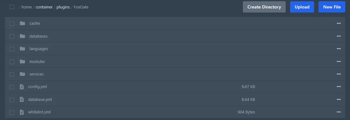Open the database.yml file name
Viewport: 350px width, 120px height.
pyautogui.click(x=40, y=99)
